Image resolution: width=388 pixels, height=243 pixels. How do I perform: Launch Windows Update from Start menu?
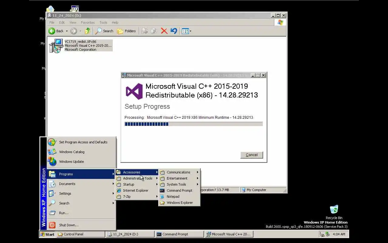(81, 162)
